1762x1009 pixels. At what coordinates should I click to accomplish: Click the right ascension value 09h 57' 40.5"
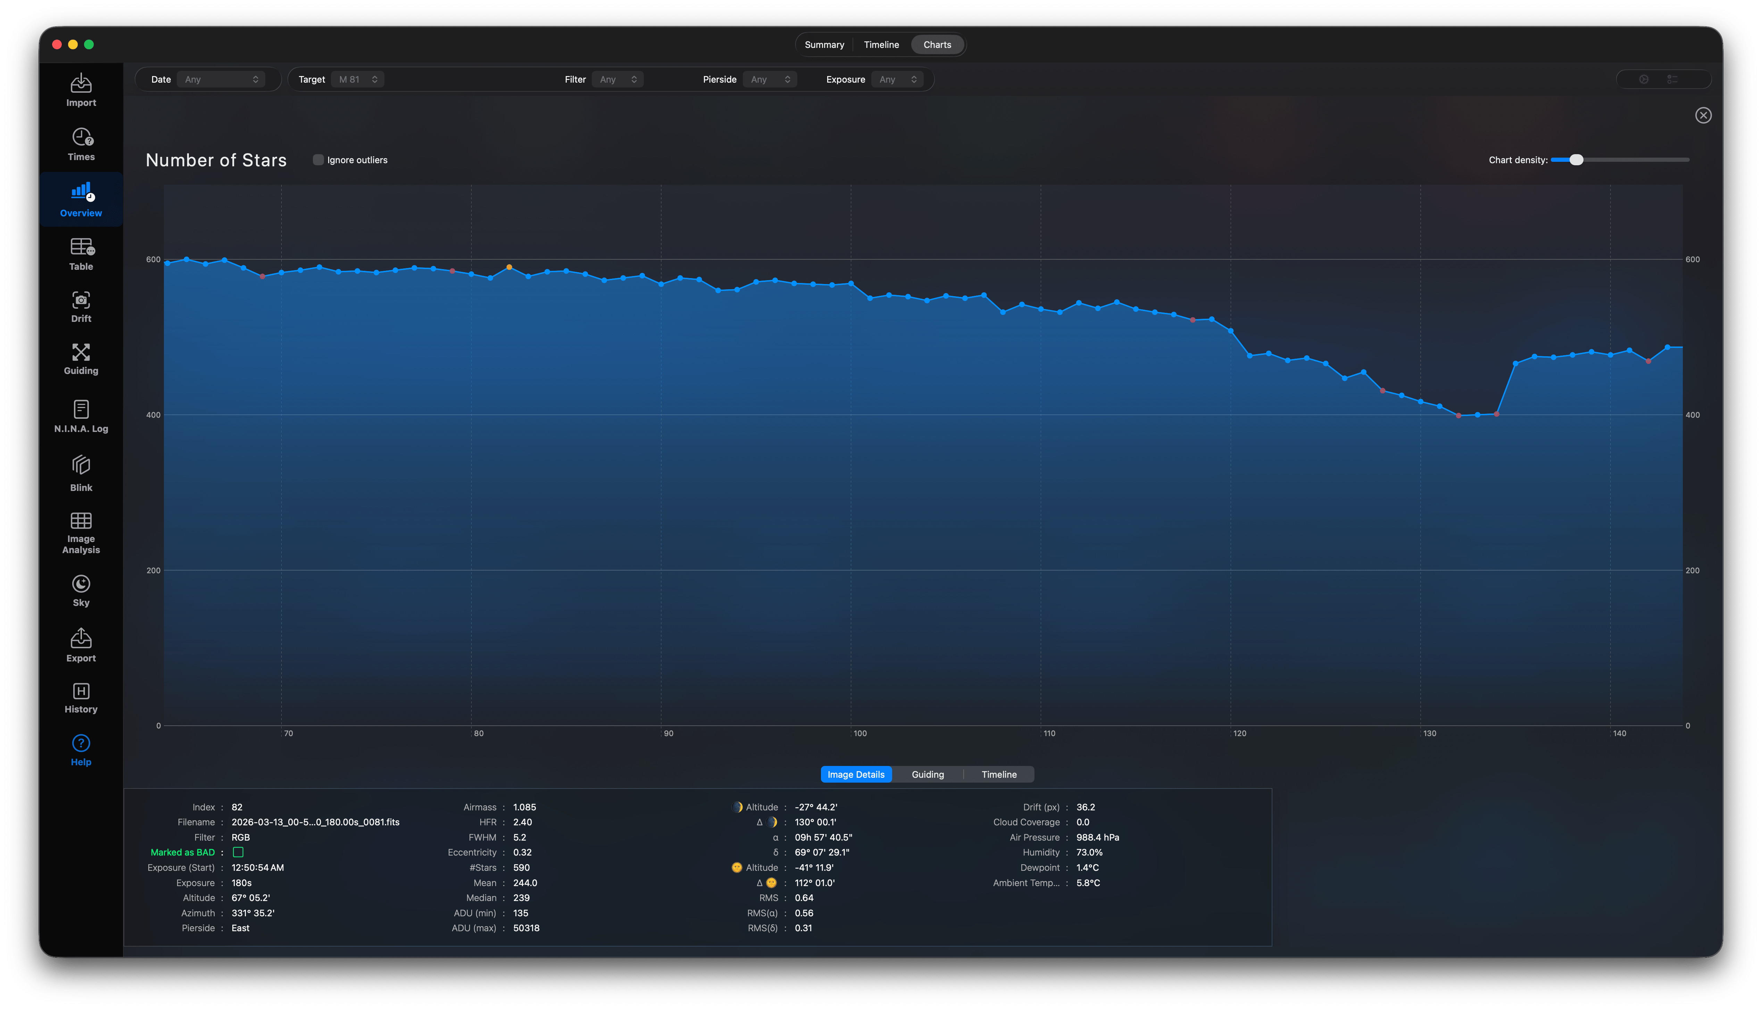[x=823, y=838]
